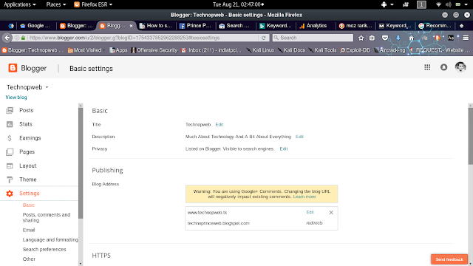Open the Kali Linux bookmark

(260, 50)
